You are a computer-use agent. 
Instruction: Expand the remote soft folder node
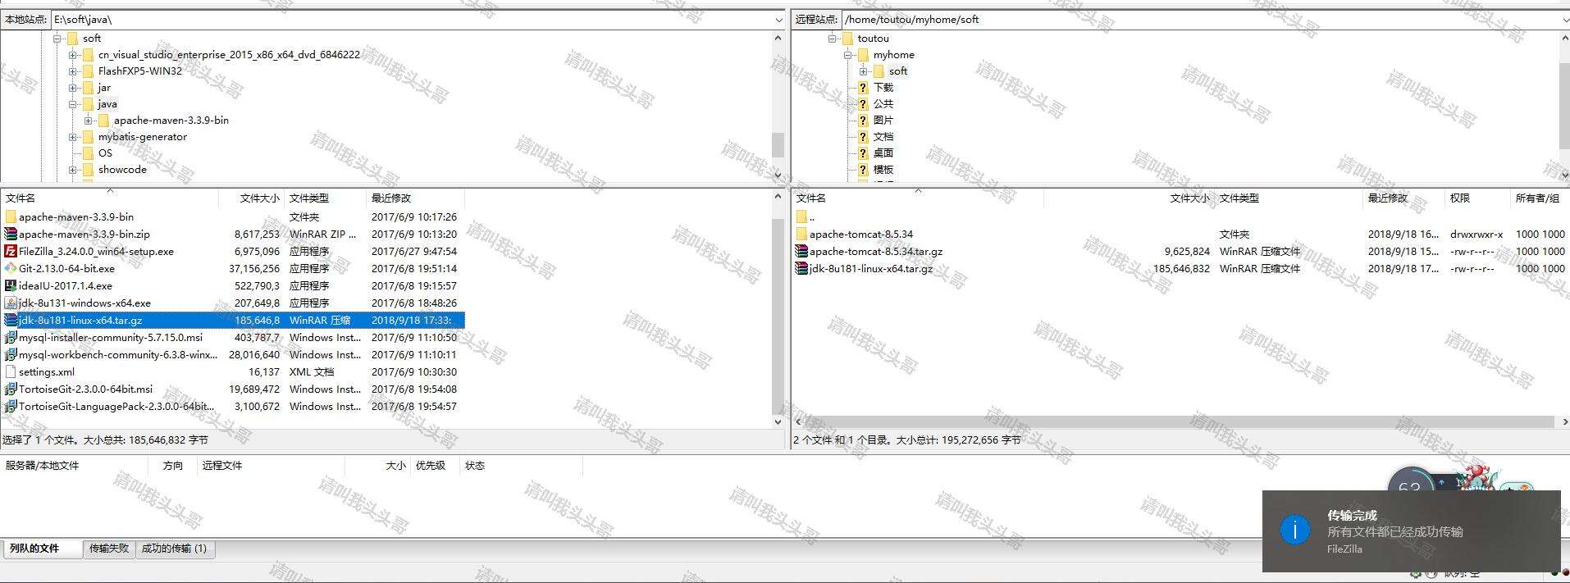863,71
